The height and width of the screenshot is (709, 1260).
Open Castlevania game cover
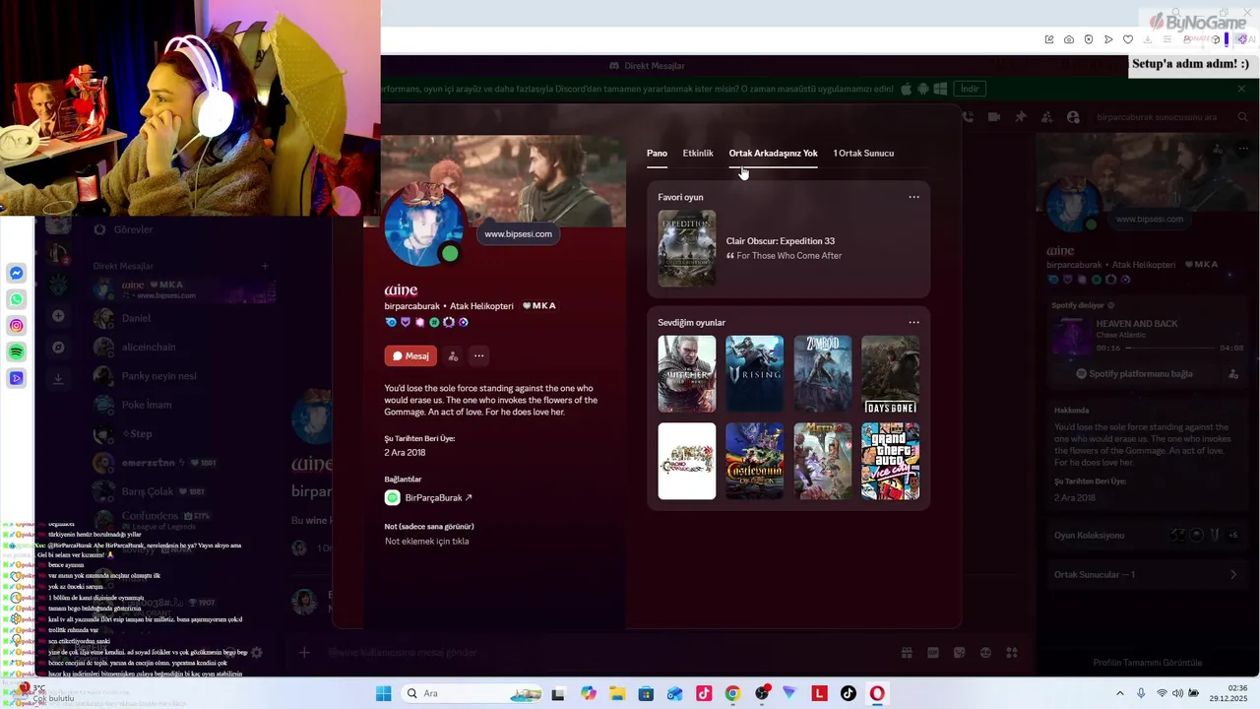click(x=755, y=461)
